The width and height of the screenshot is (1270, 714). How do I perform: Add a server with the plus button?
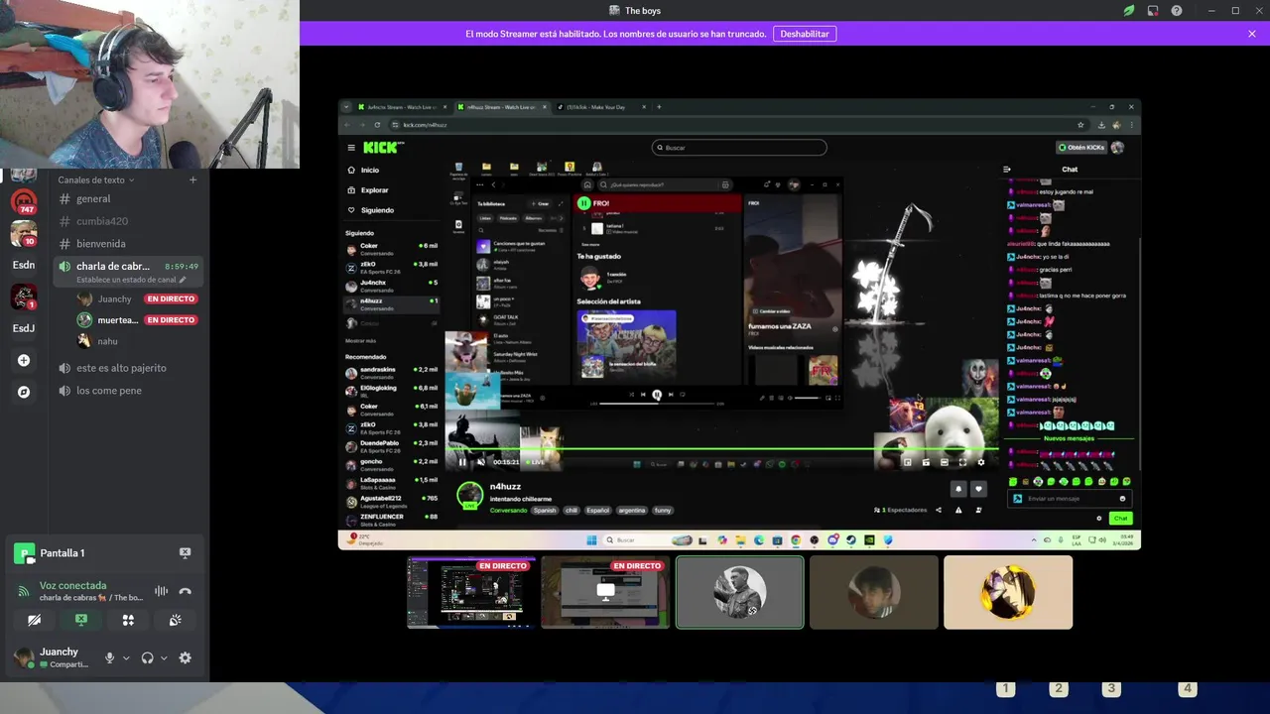[24, 360]
